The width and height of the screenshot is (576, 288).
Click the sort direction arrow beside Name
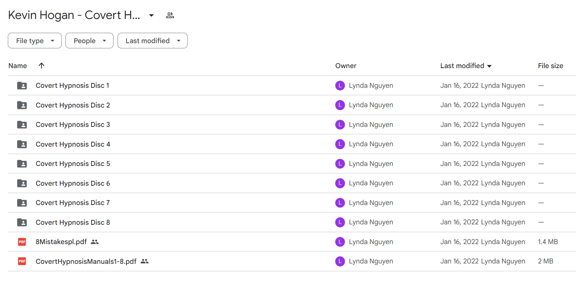(42, 65)
